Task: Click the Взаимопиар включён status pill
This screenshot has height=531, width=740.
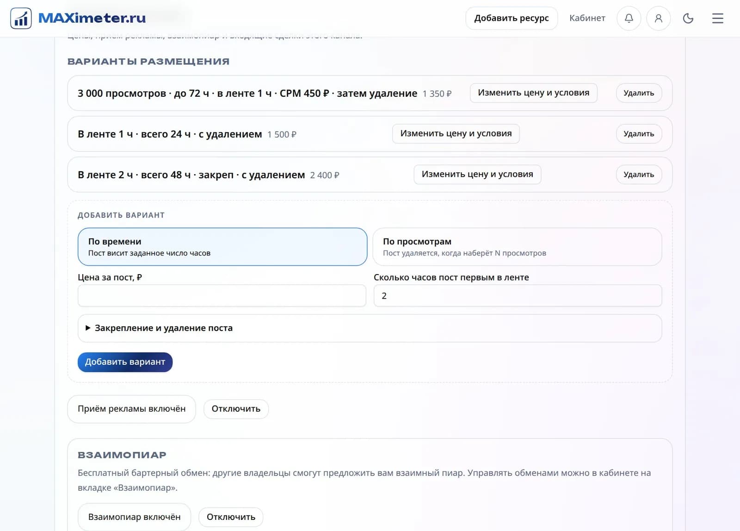Action: 134,517
